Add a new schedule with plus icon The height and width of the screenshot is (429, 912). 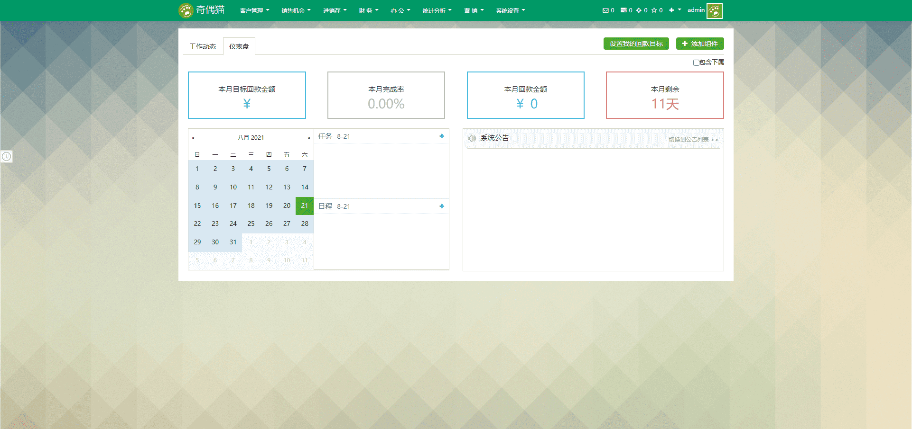point(442,206)
